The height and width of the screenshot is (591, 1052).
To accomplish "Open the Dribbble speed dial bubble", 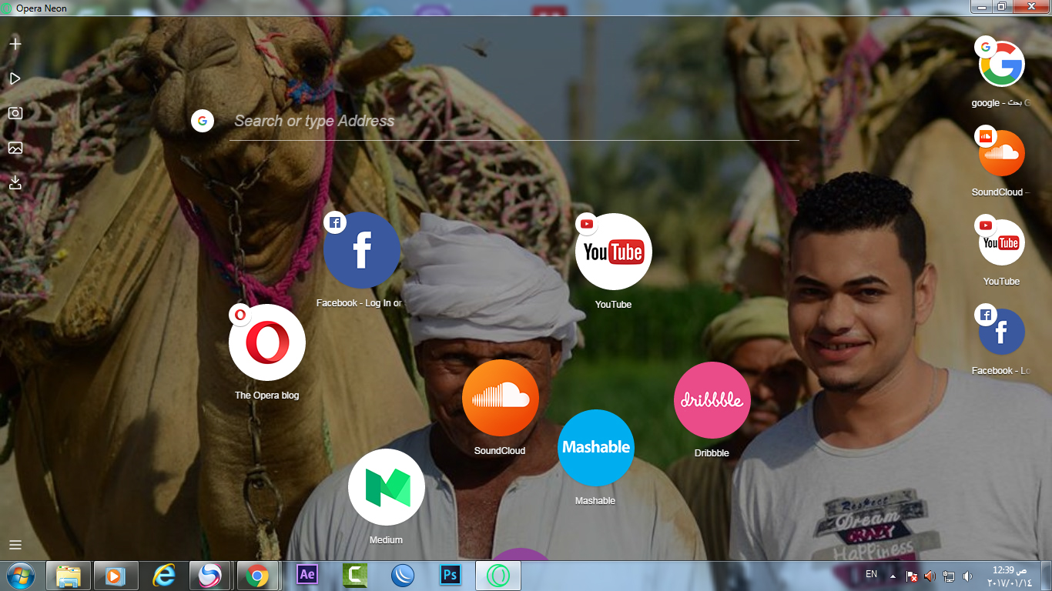I will [712, 400].
